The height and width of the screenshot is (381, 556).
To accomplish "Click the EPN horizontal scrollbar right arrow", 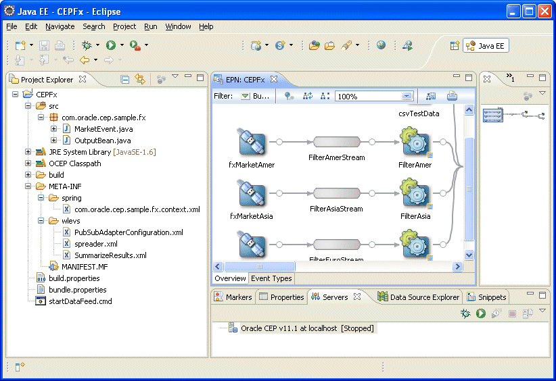I will coord(457,266).
